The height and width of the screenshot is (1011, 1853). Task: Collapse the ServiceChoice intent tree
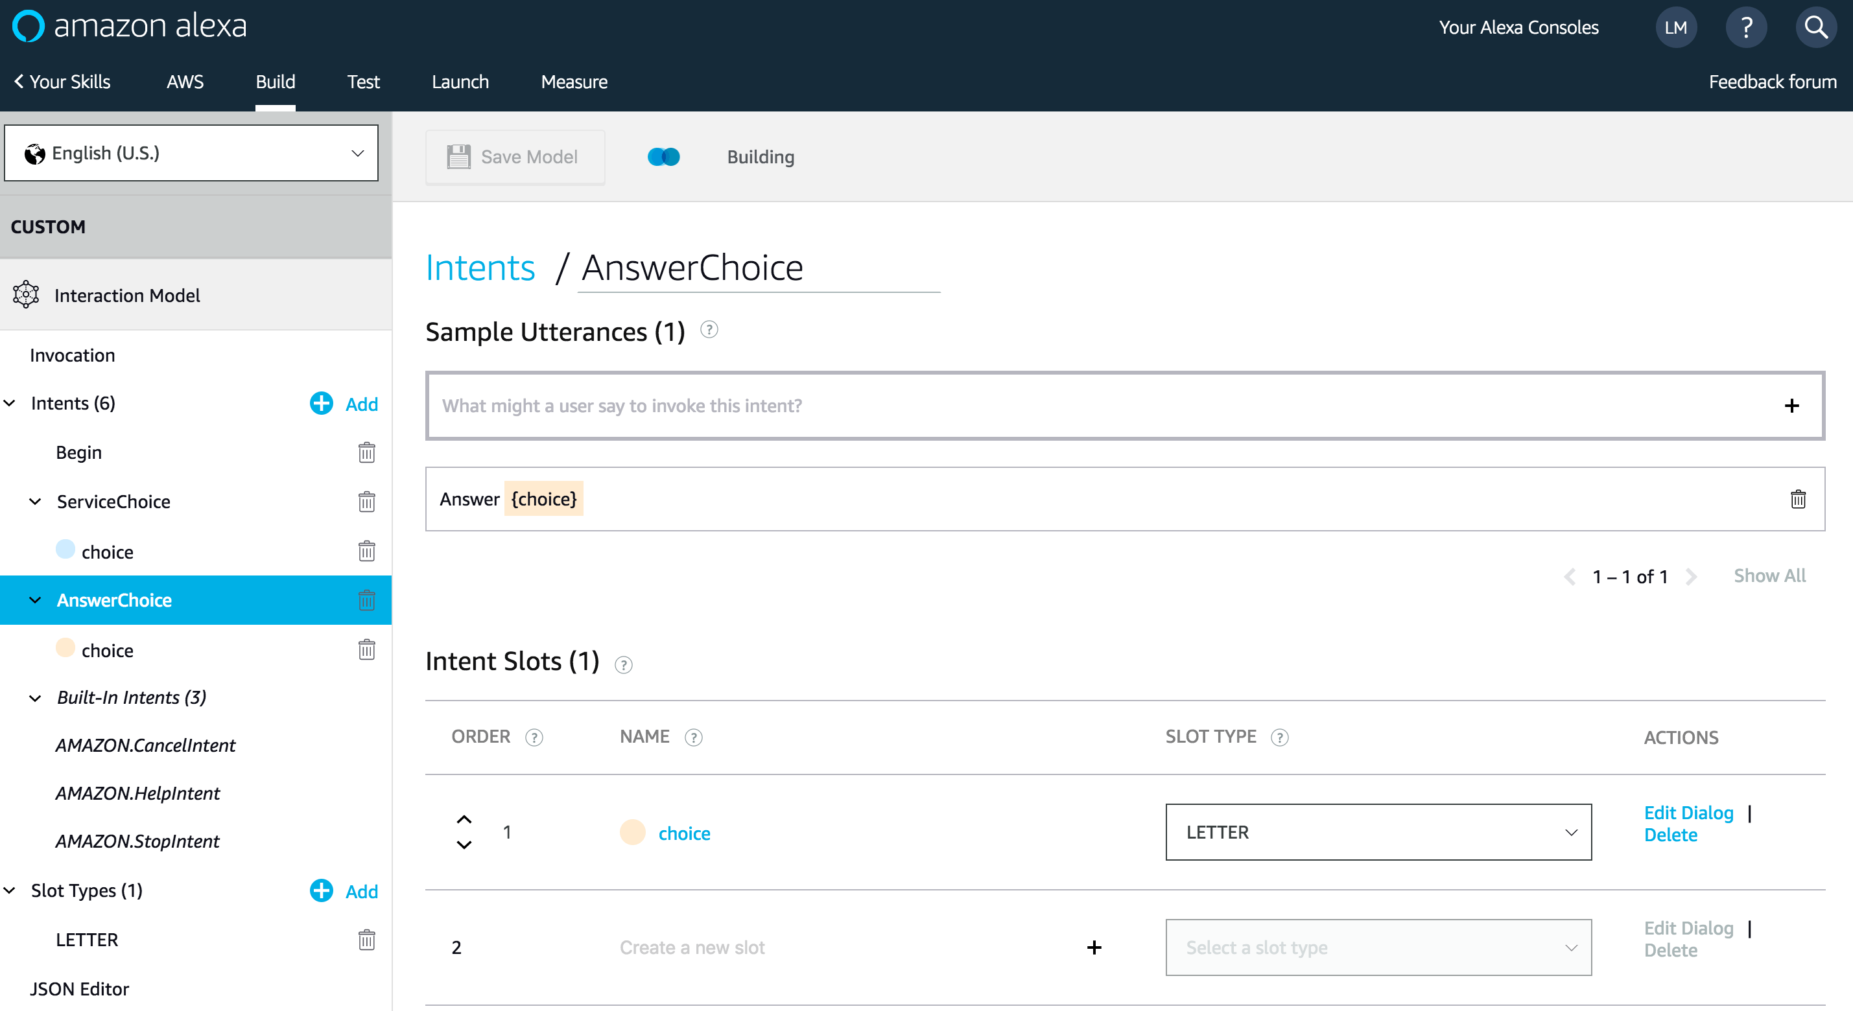pos(34,501)
